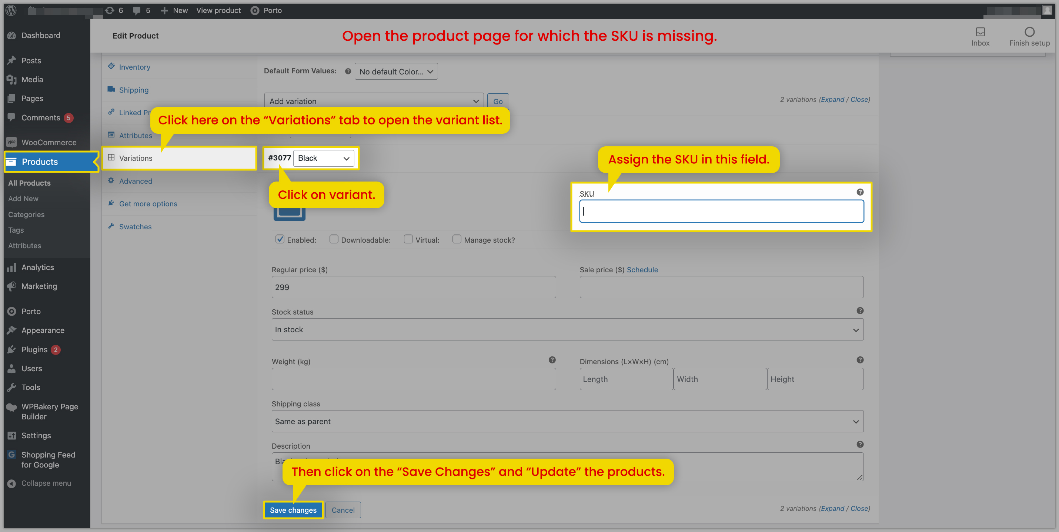Click the updates refresh icon in admin bar

point(109,10)
